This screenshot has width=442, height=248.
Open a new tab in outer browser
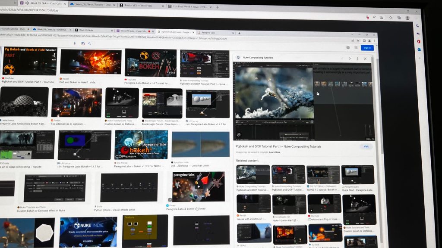[x=218, y=7]
